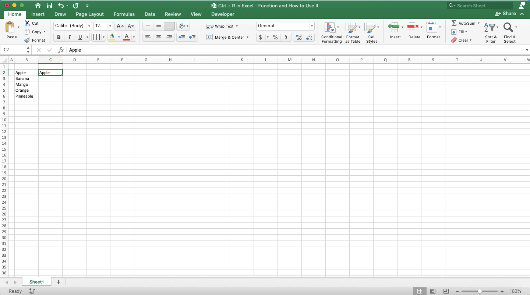The width and height of the screenshot is (530, 295).
Task: Switch to the Page Layout tab
Action: pos(90,14)
